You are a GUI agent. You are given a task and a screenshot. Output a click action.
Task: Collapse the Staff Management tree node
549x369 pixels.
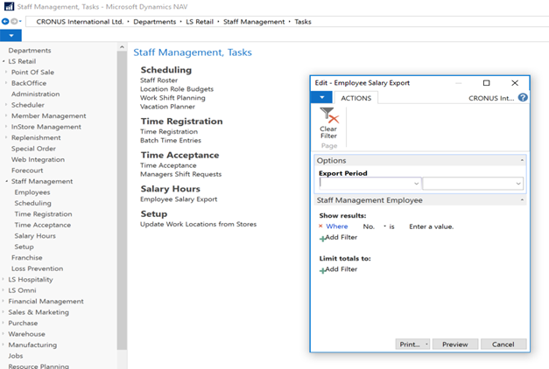(5, 182)
